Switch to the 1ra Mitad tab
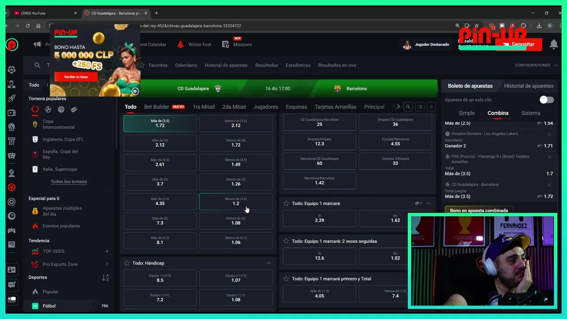The width and height of the screenshot is (567, 319). click(204, 107)
